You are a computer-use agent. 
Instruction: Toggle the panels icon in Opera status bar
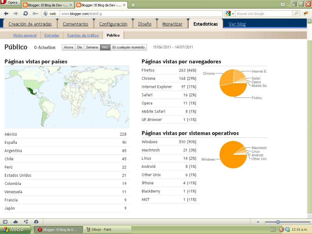coord(5,222)
